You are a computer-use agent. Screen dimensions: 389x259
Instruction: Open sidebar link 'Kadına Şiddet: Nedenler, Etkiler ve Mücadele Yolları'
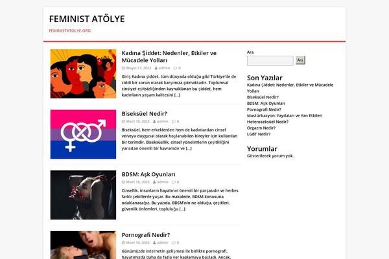click(290, 88)
